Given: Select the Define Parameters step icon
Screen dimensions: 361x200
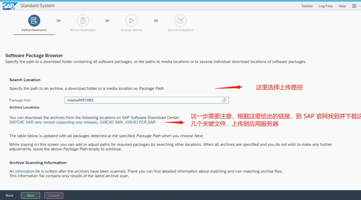Looking at the screenshot, I should pyautogui.click(x=34, y=21).
